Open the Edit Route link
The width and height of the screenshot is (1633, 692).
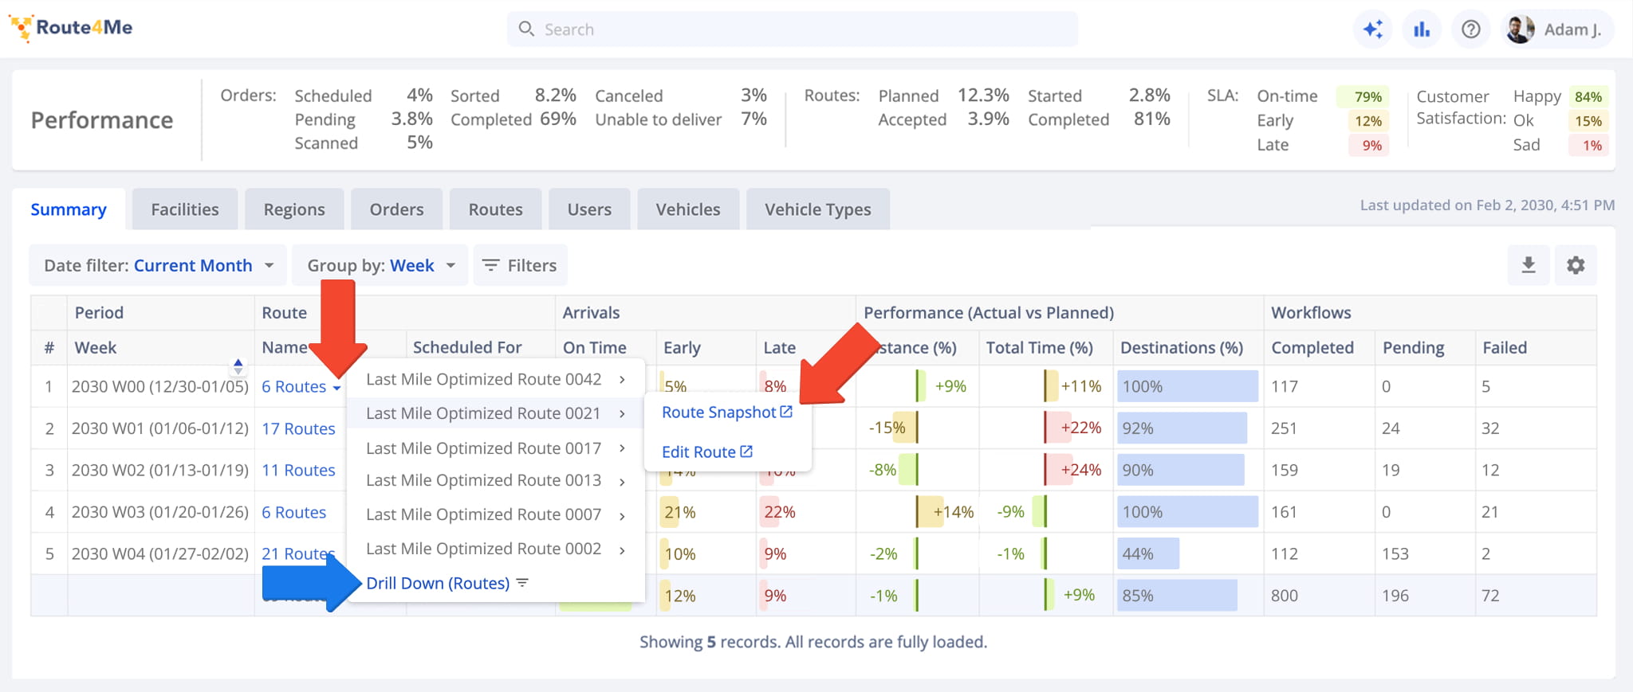click(x=707, y=452)
